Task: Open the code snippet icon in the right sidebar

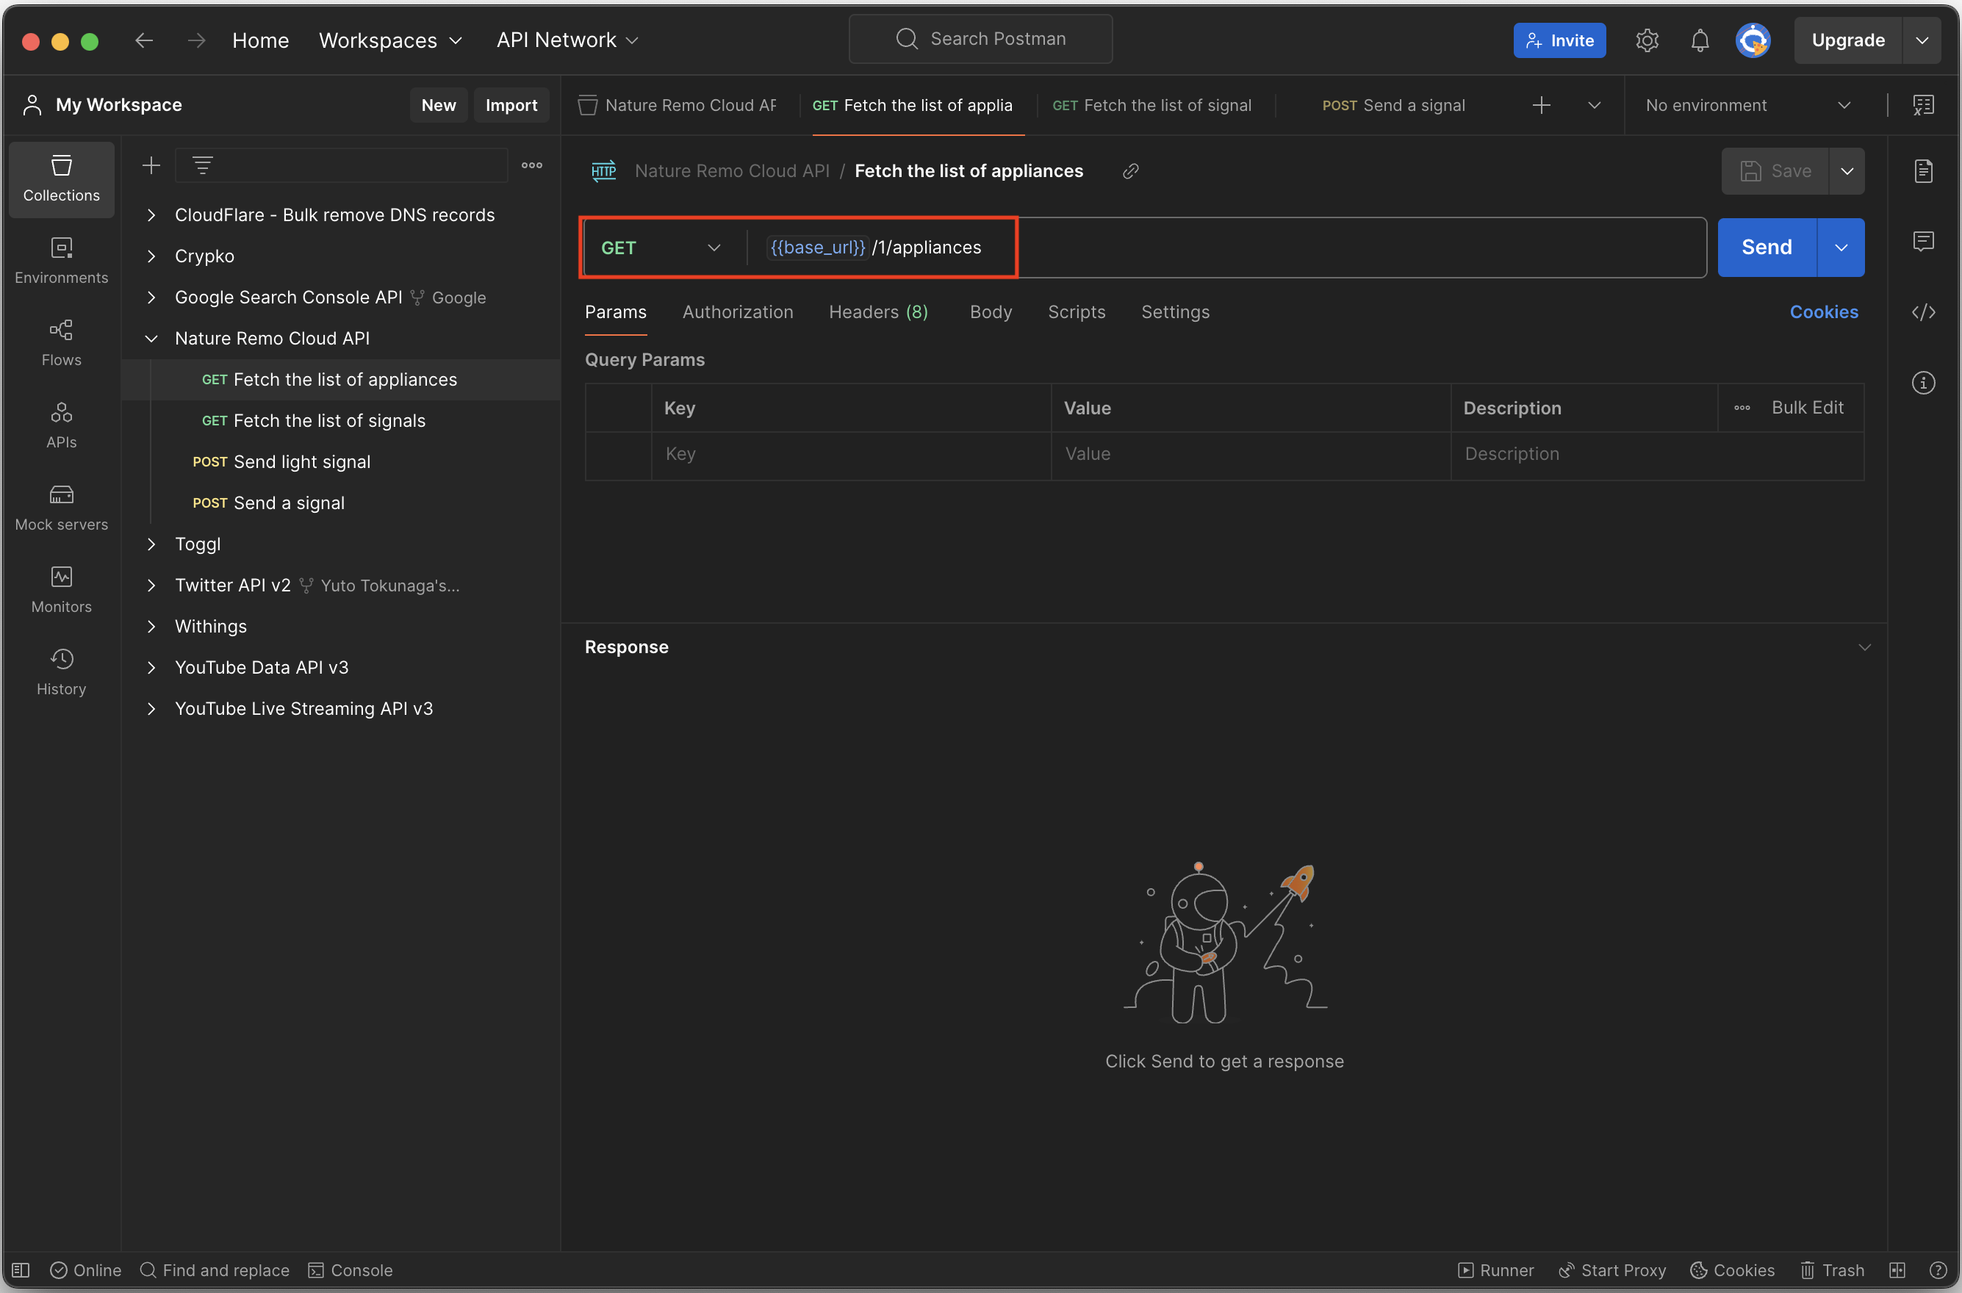Action: point(1922,311)
